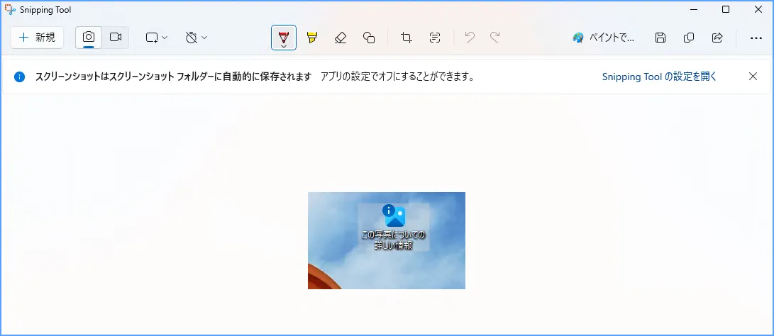Share the snip
This screenshot has width=774, height=336.
click(x=717, y=38)
